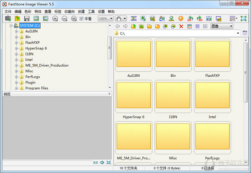The image size is (251, 173).
Task: Select Program Files in folder tree
Action: point(37,88)
